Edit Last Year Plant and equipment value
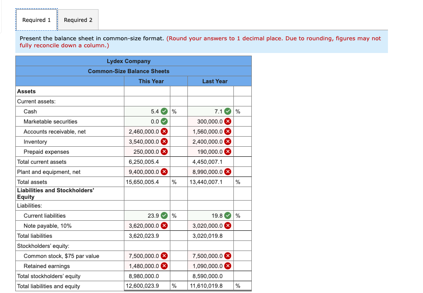 [211, 172]
